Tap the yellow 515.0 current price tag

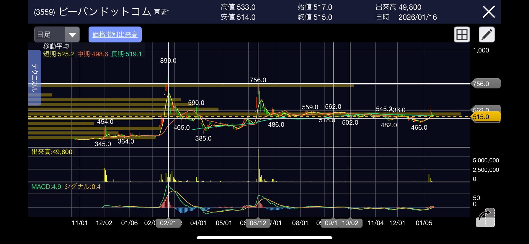click(485, 117)
